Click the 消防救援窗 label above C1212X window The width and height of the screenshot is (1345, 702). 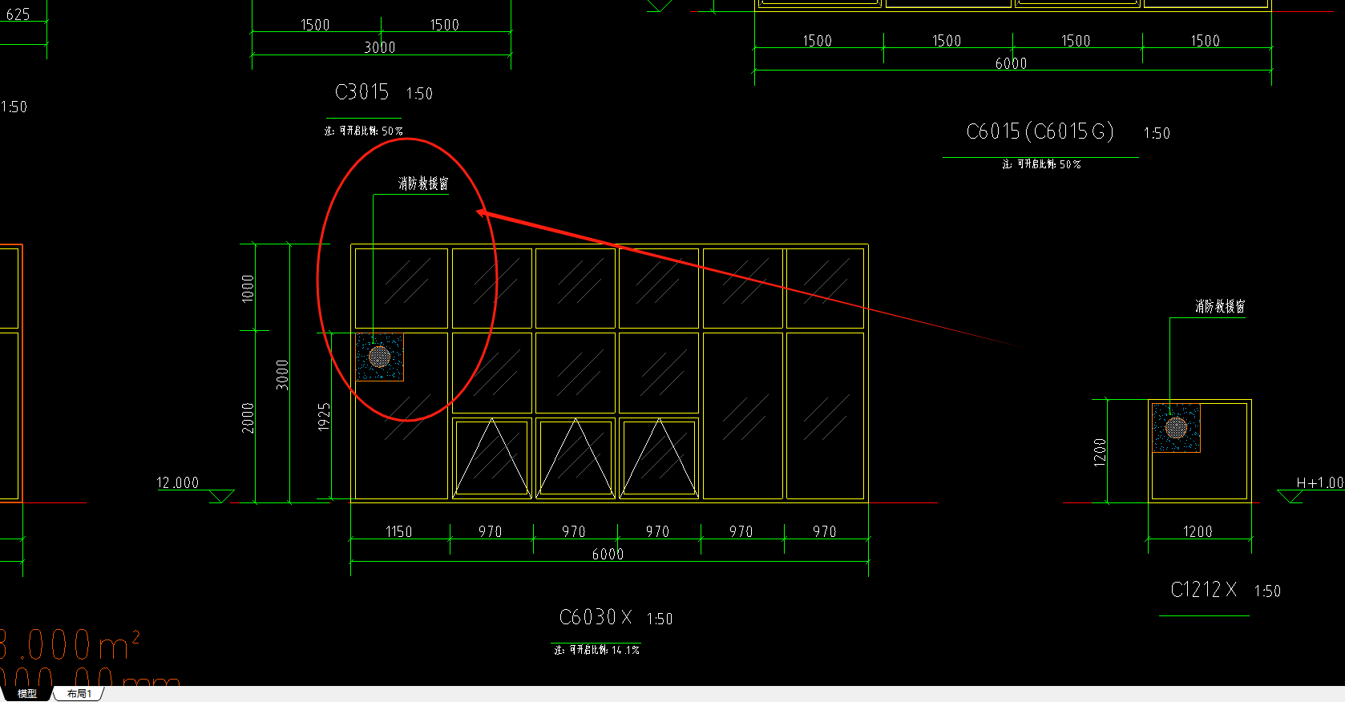(x=1220, y=306)
